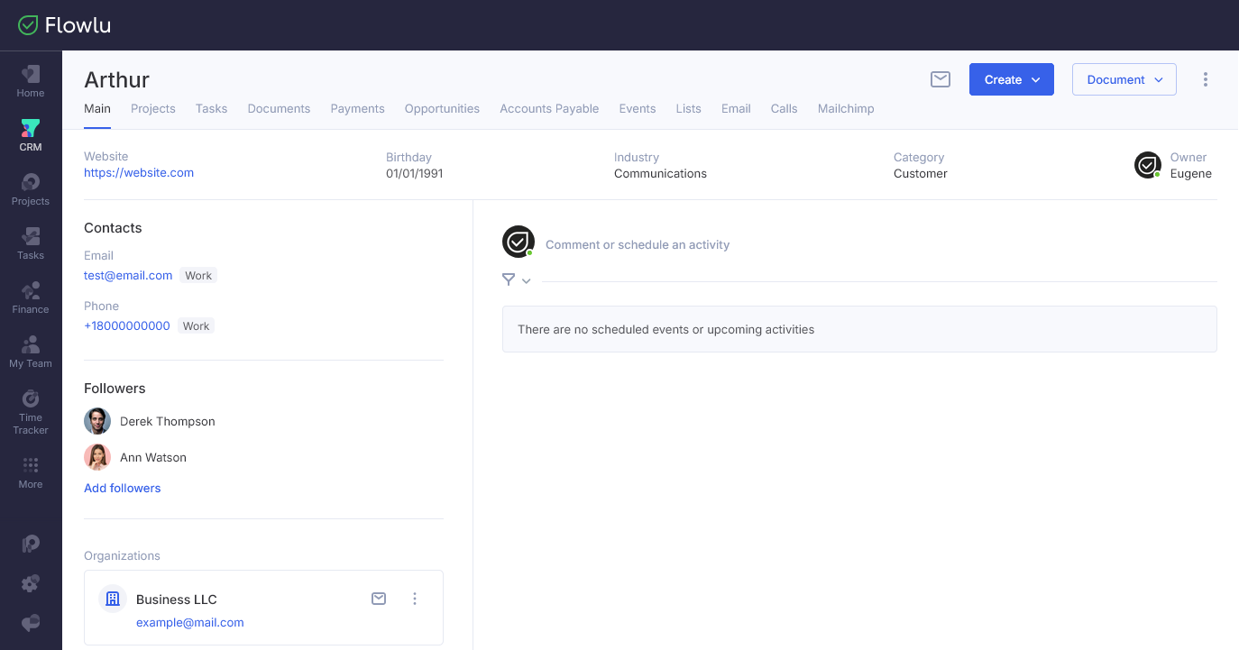Screen dimensions: 1239x650
Task: Open Business LLC three-dot options
Action: tap(415, 599)
